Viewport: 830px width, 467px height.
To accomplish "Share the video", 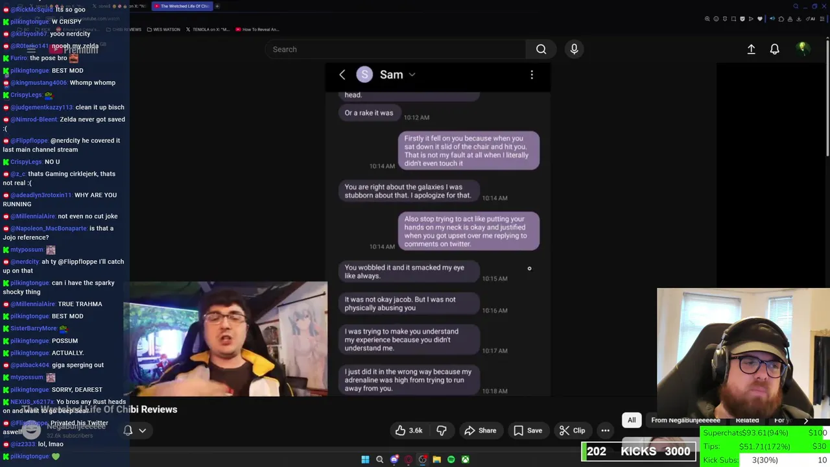I will (x=480, y=430).
